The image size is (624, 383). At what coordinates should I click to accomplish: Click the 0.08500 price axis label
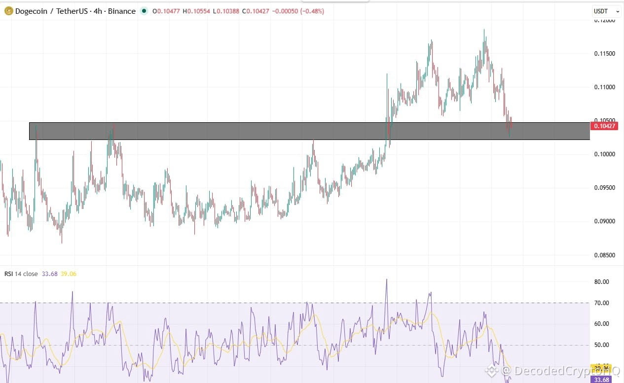pos(604,255)
